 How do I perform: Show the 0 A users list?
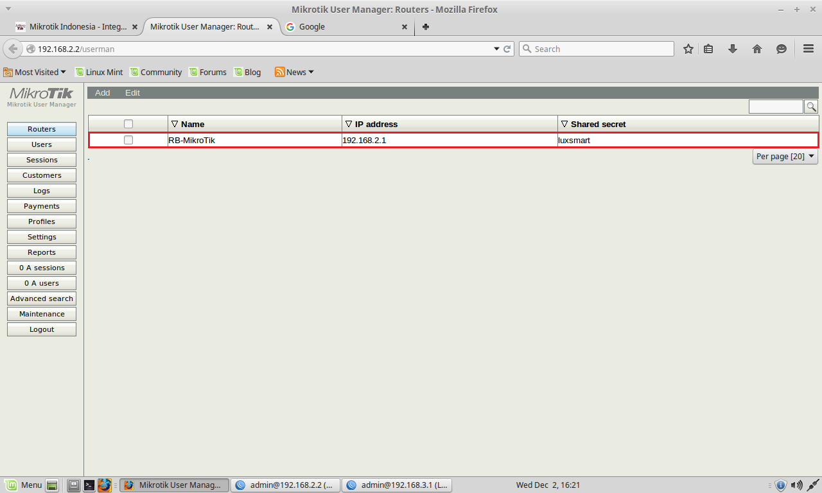click(42, 283)
